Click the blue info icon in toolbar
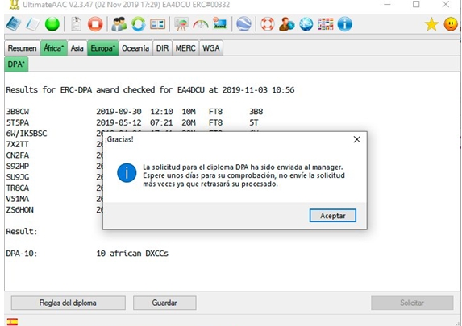 click(345, 24)
